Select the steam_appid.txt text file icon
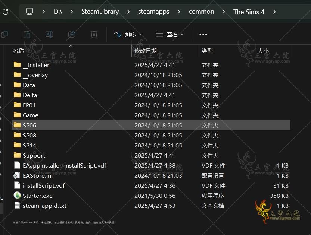311x235 pixels. (x=17, y=206)
